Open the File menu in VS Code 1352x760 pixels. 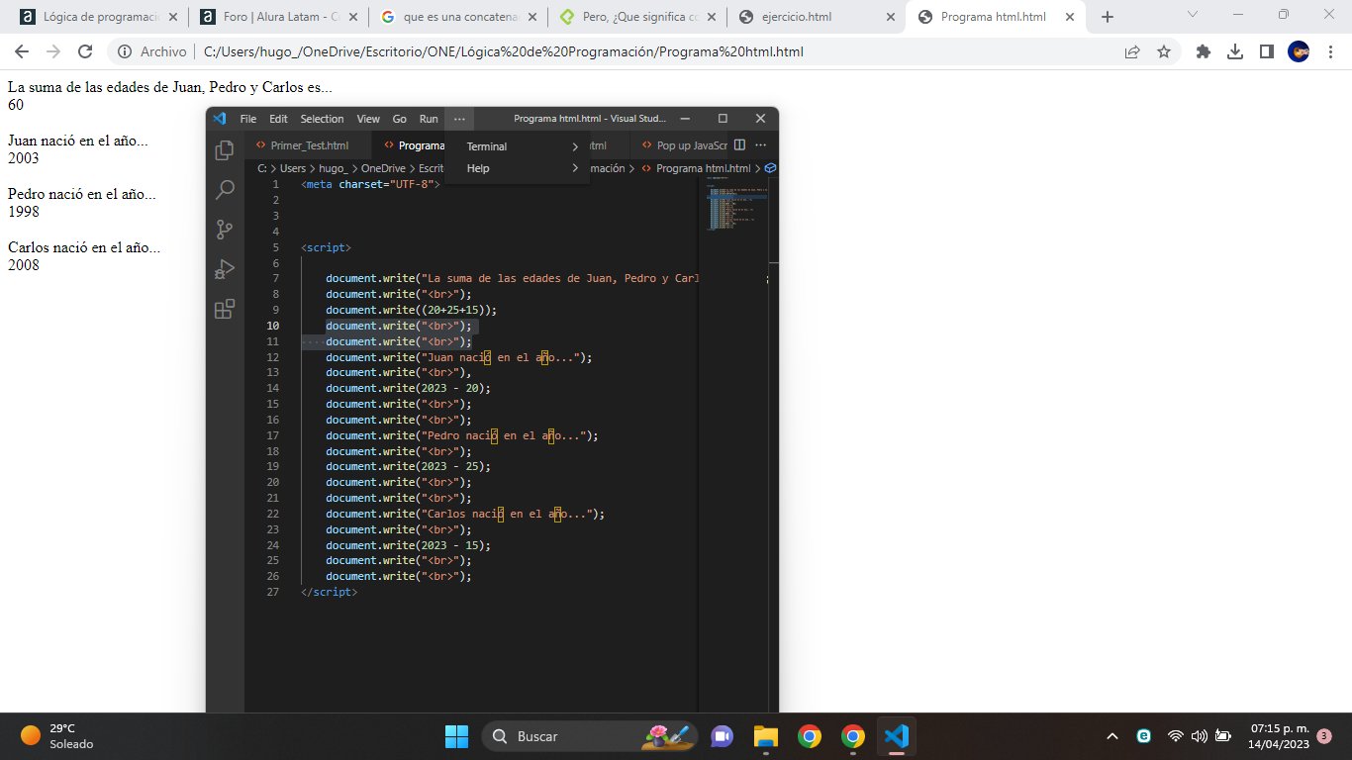[x=248, y=119]
